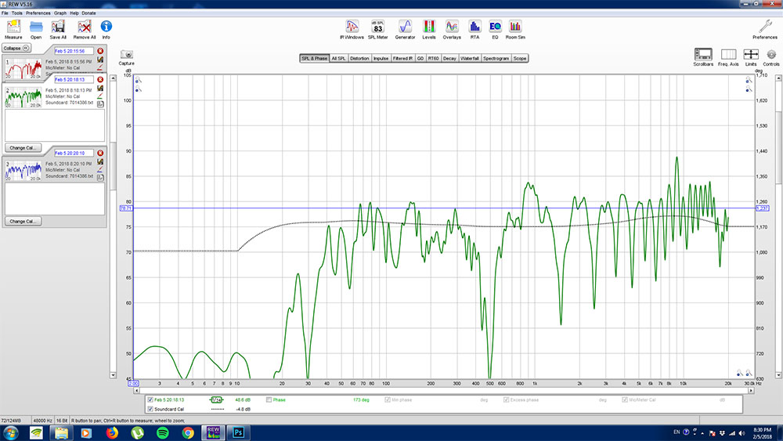Enable the Phase trace
The image size is (783, 441).
click(x=269, y=399)
